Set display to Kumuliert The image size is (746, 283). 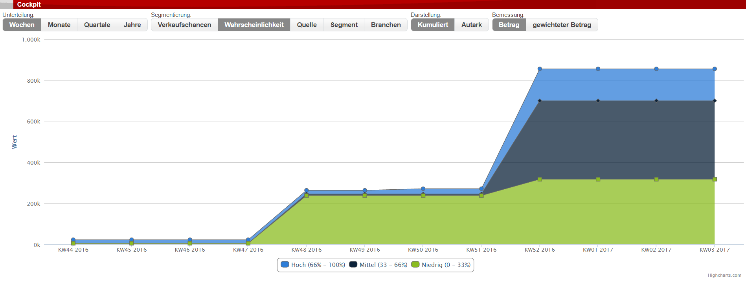point(433,25)
